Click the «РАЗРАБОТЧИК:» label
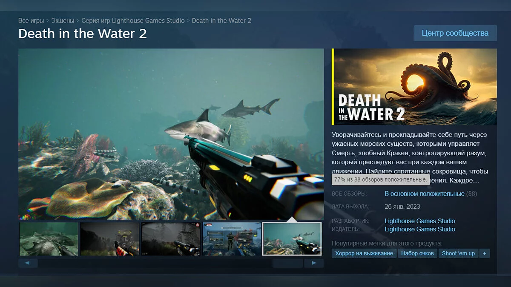Image resolution: width=511 pixels, height=287 pixels. 351,221
